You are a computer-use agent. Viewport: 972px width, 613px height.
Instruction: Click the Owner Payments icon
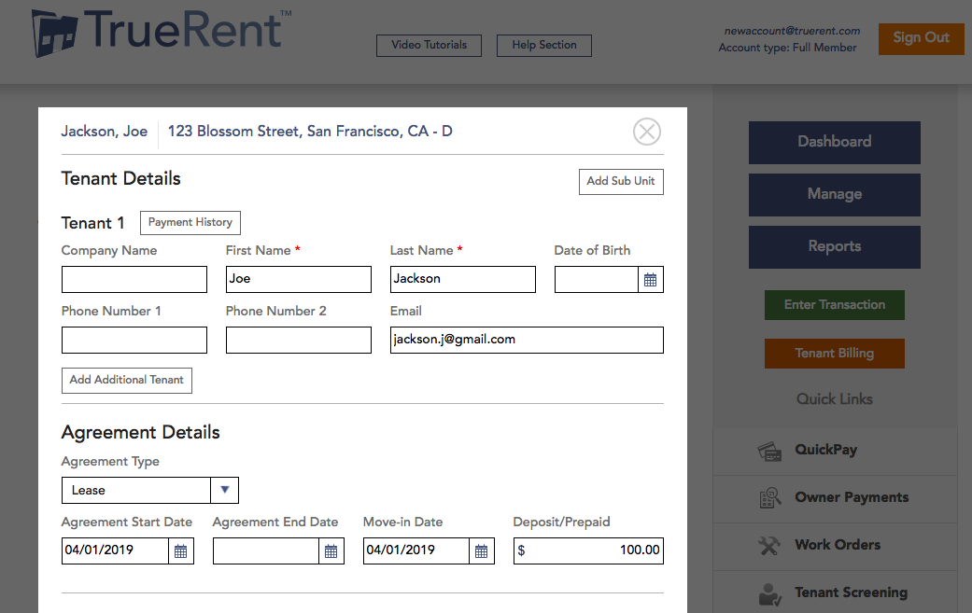[x=769, y=498]
